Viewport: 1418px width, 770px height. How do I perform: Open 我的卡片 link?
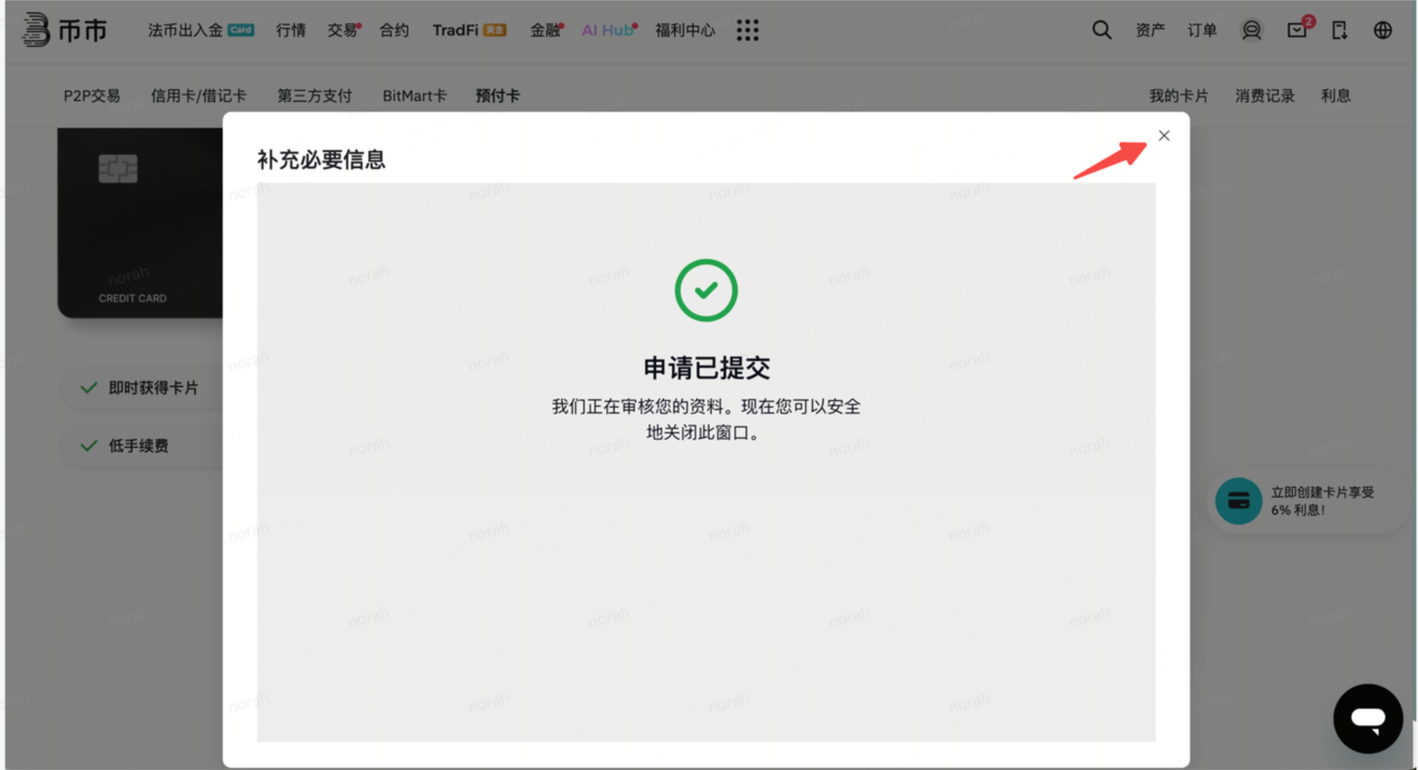[x=1179, y=96]
